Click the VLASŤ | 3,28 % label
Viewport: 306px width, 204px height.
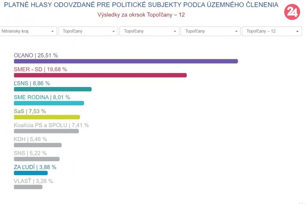tap(33, 181)
